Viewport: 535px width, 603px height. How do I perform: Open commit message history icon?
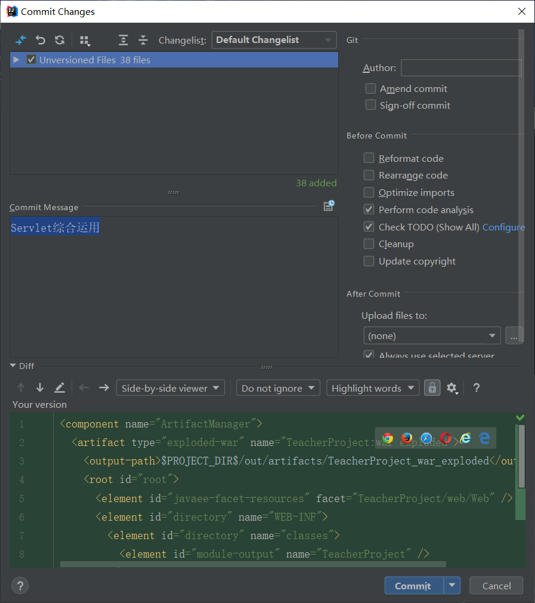[x=329, y=206]
